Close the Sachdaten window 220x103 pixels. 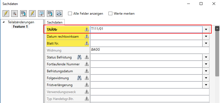[214, 4]
